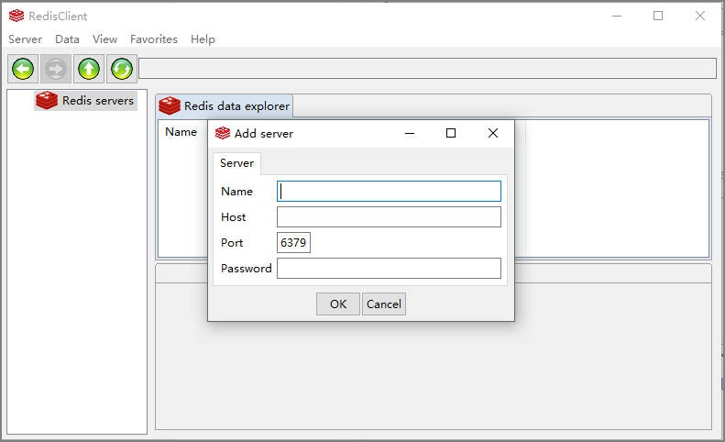Click the Redis icon beside Redis servers

pos(47,101)
